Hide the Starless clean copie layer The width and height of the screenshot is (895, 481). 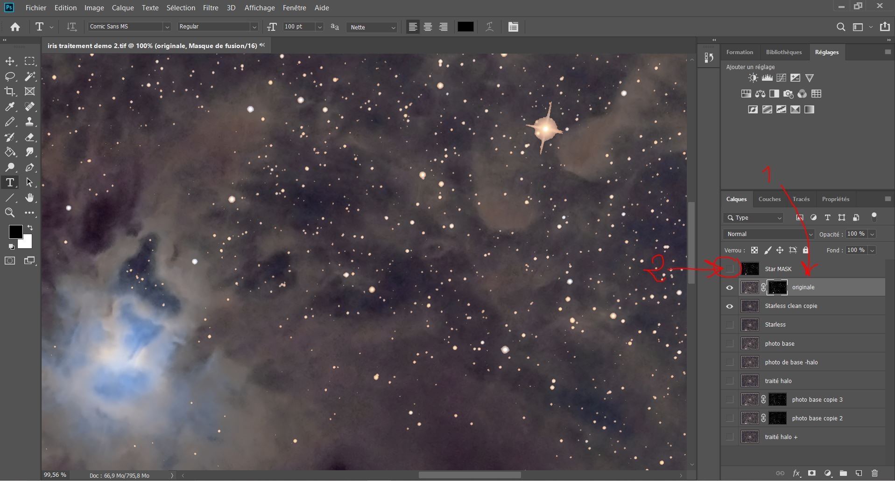pos(730,306)
